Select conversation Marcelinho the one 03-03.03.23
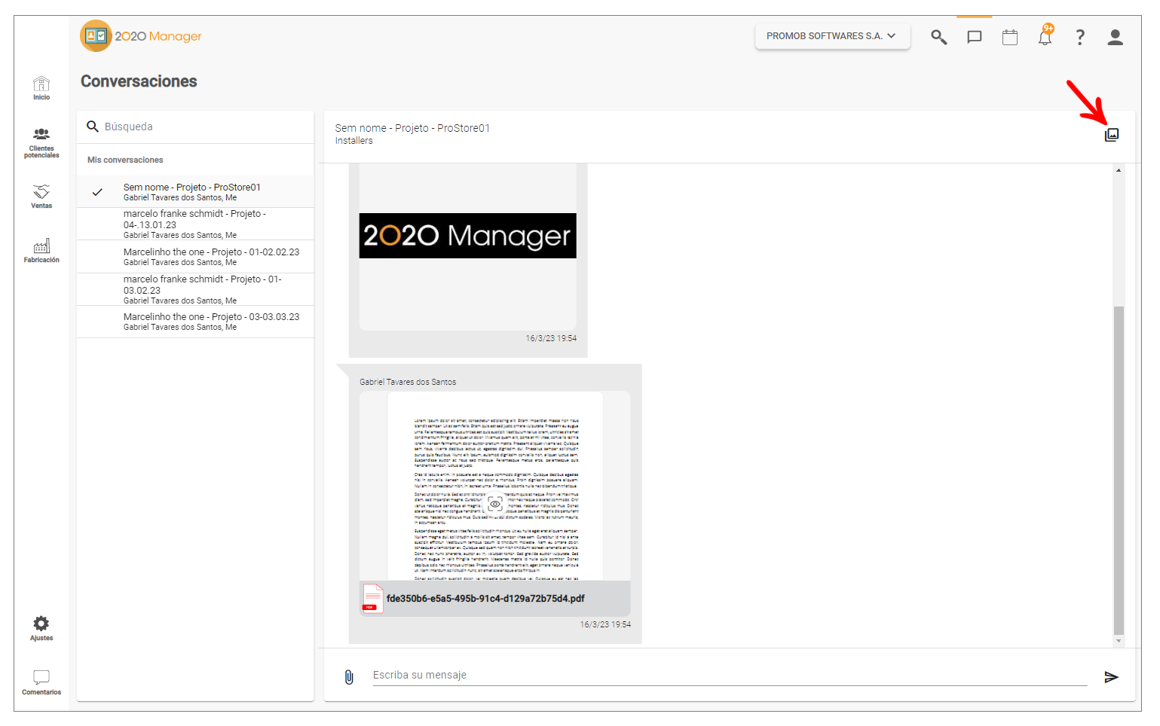1160x726 pixels. tap(195, 322)
